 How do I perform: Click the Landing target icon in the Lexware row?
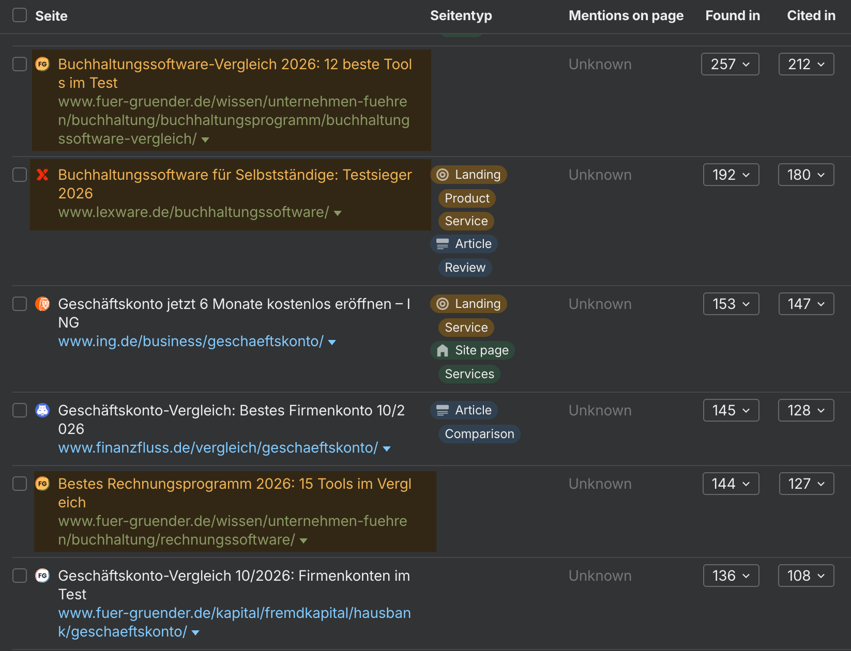click(443, 175)
